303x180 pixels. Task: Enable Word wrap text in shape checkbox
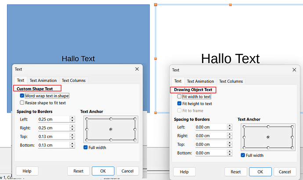coord(22,95)
